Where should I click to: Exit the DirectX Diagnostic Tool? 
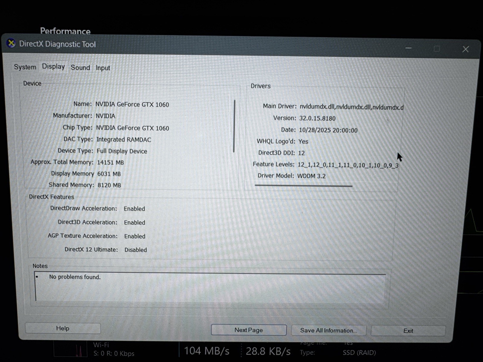click(x=408, y=331)
